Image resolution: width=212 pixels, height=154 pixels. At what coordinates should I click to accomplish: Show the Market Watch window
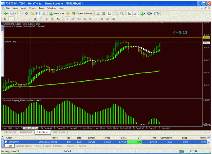(x=21, y=13)
